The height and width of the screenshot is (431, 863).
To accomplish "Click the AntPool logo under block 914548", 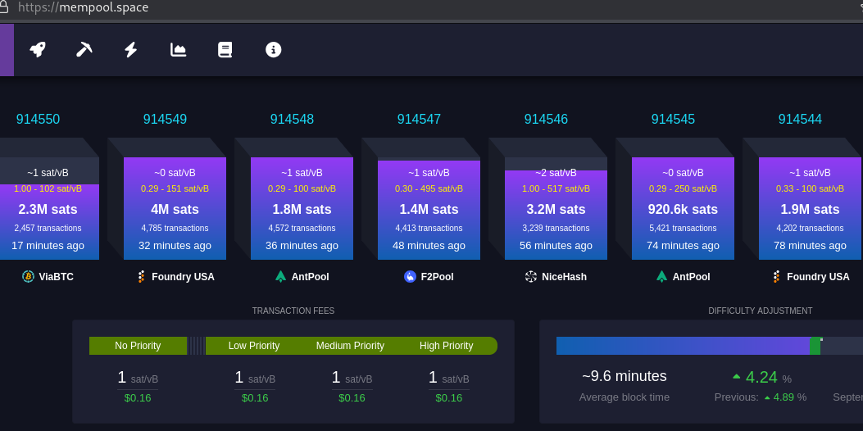I will (x=280, y=276).
